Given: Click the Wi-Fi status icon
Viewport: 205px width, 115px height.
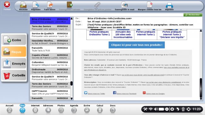Looking at the screenshot, I should click(151, 109).
